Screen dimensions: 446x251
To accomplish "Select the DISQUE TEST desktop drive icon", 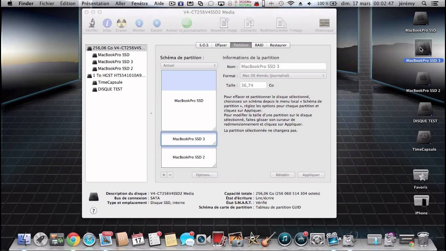I will pyautogui.click(x=425, y=109).
